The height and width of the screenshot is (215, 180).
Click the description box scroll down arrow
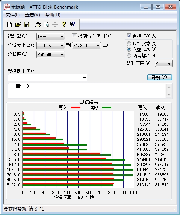169,94
